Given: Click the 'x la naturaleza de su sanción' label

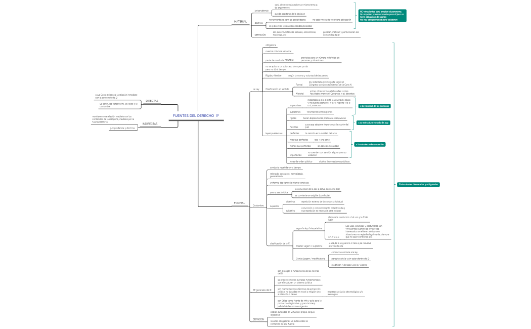Looking at the screenshot, I should coord(370,144).
